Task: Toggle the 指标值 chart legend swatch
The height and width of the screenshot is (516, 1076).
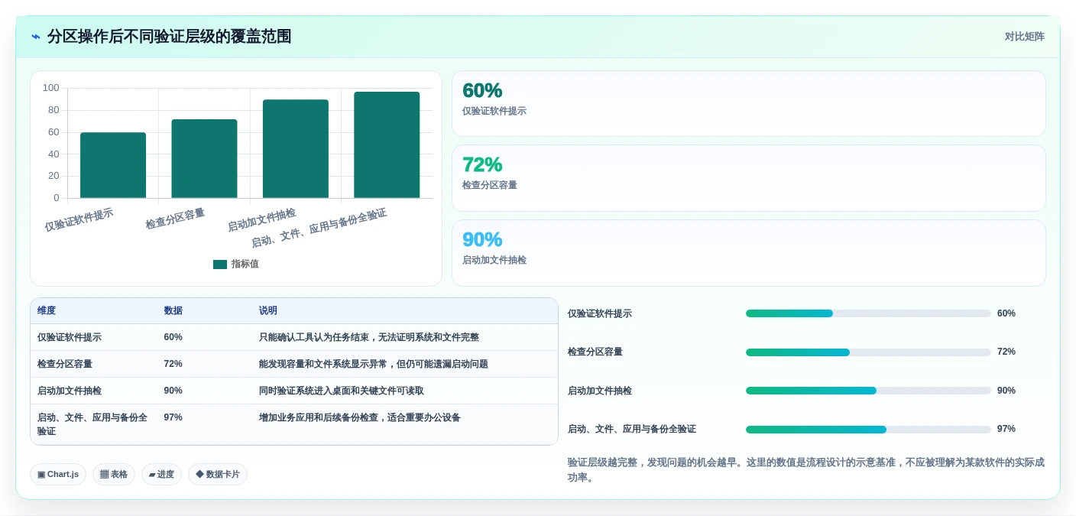Action: (220, 264)
